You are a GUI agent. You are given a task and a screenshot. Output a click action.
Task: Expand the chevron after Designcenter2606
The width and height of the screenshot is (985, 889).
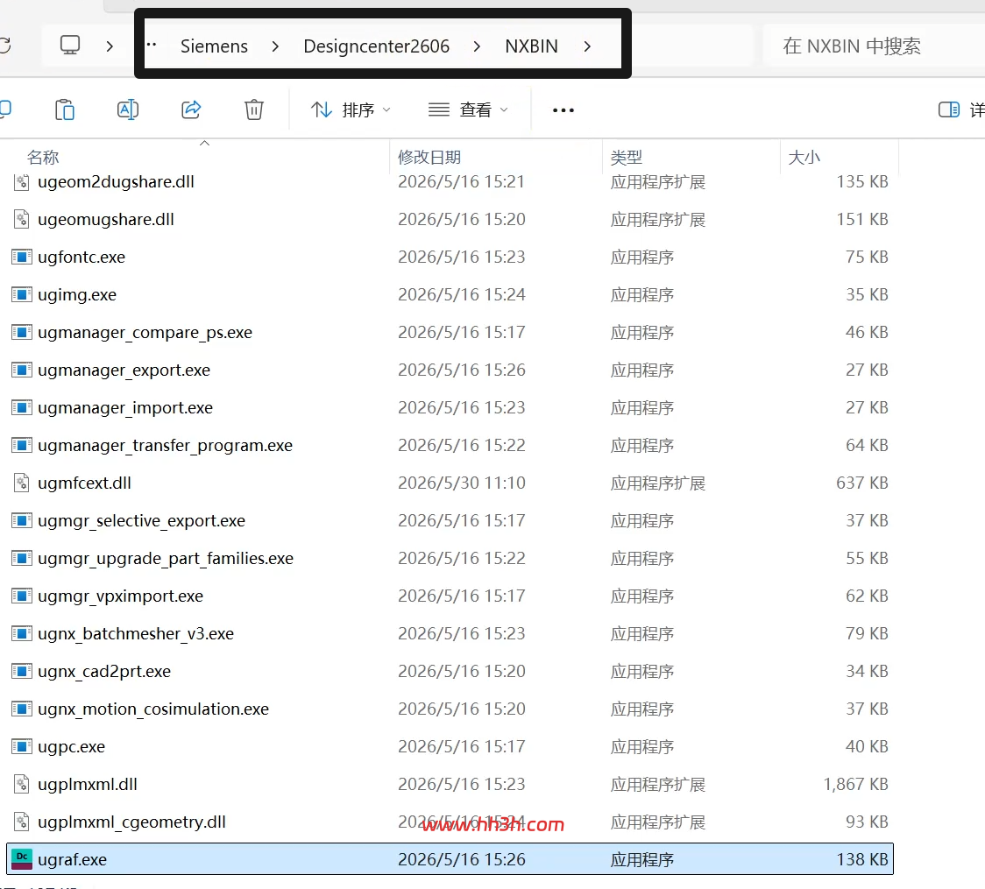click(x=477, y=46)
